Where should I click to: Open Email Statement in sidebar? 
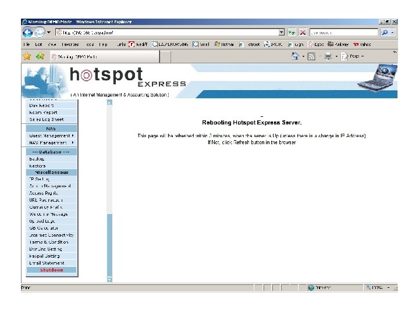pos(51,263)
